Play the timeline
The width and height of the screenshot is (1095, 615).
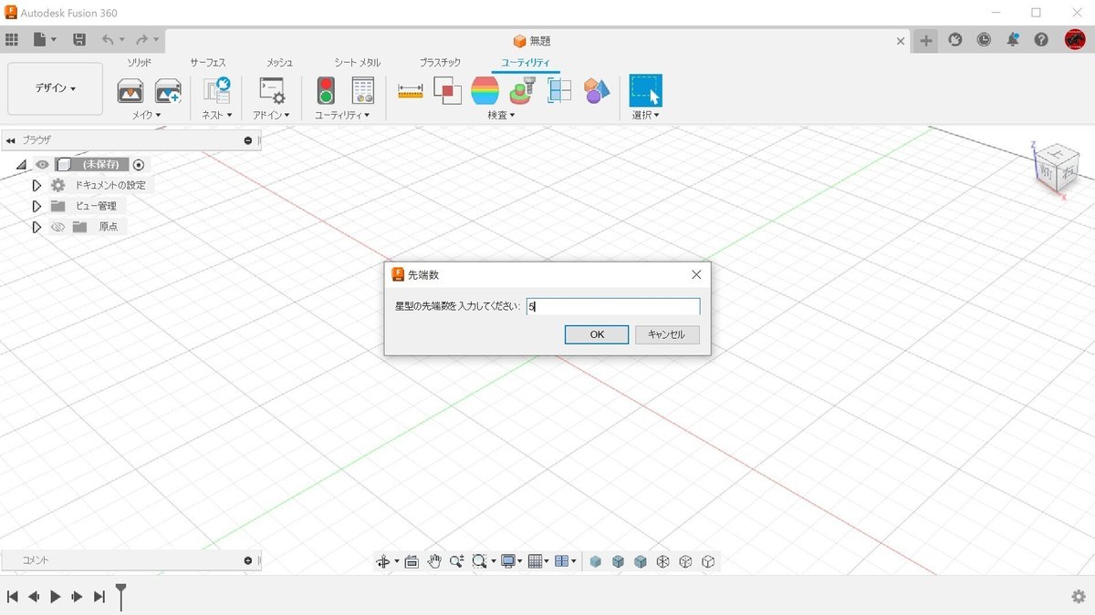pos(55,596)
